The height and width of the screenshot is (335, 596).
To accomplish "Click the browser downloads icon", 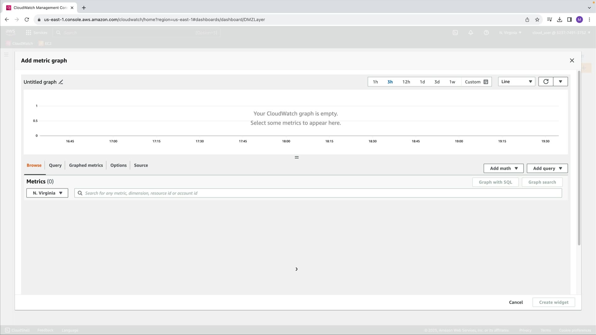I will coord(559,20).
